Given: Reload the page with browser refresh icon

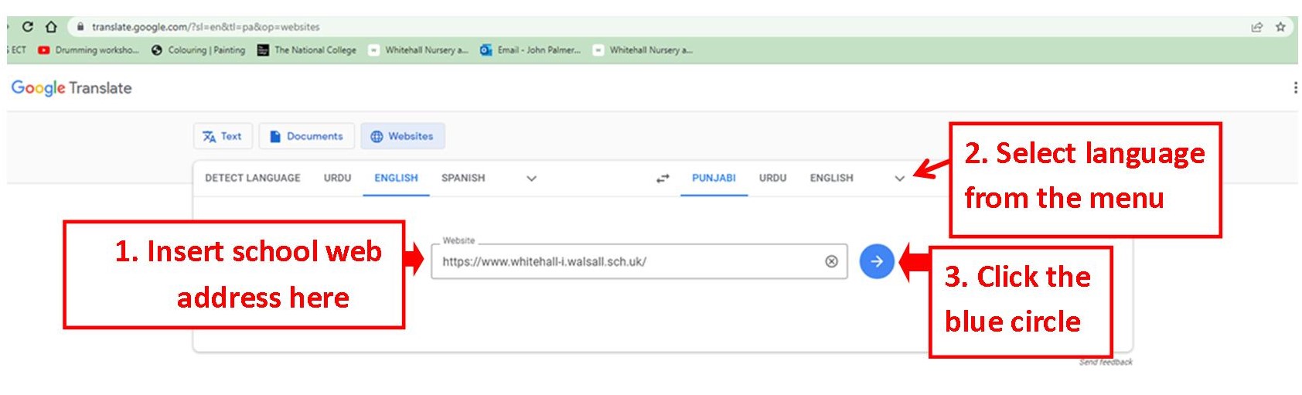Looking at the screenshot, I should [28, 26].
